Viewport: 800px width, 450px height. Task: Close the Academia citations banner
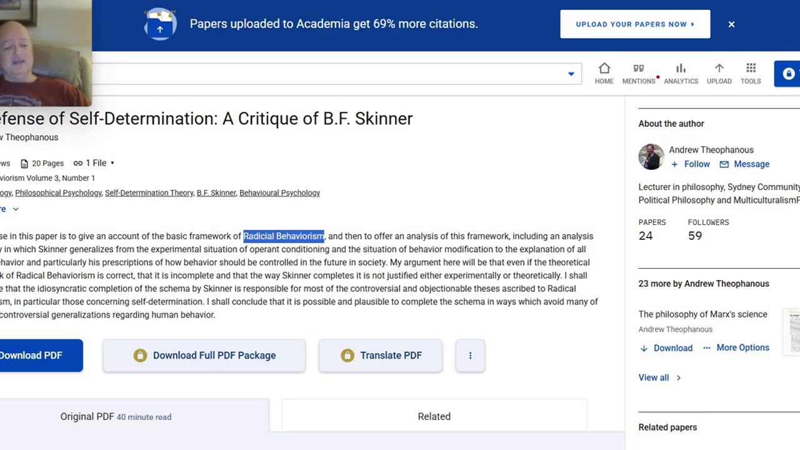[731, 24]
